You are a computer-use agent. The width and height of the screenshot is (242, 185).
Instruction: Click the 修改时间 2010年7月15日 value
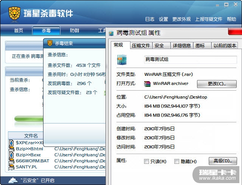coord(160,138)
